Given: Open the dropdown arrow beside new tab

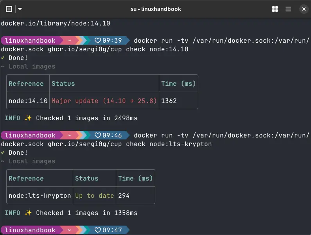Looking at the screenshot, I should (x=20, y=9).
